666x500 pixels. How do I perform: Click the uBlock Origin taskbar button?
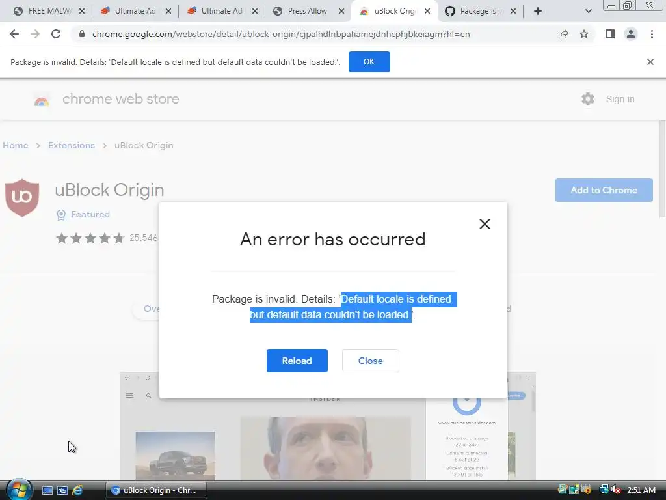click(x=156, y=490)
